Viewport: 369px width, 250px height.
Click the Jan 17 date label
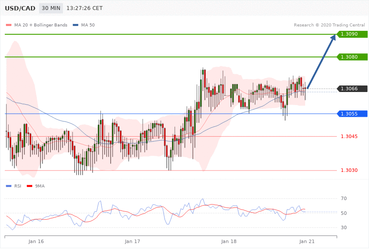pyautogui.click(x=132, y=241)
